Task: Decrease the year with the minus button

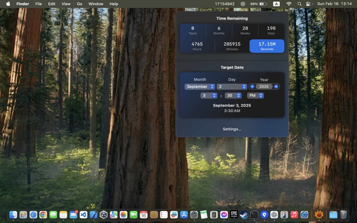Action: 252,87
